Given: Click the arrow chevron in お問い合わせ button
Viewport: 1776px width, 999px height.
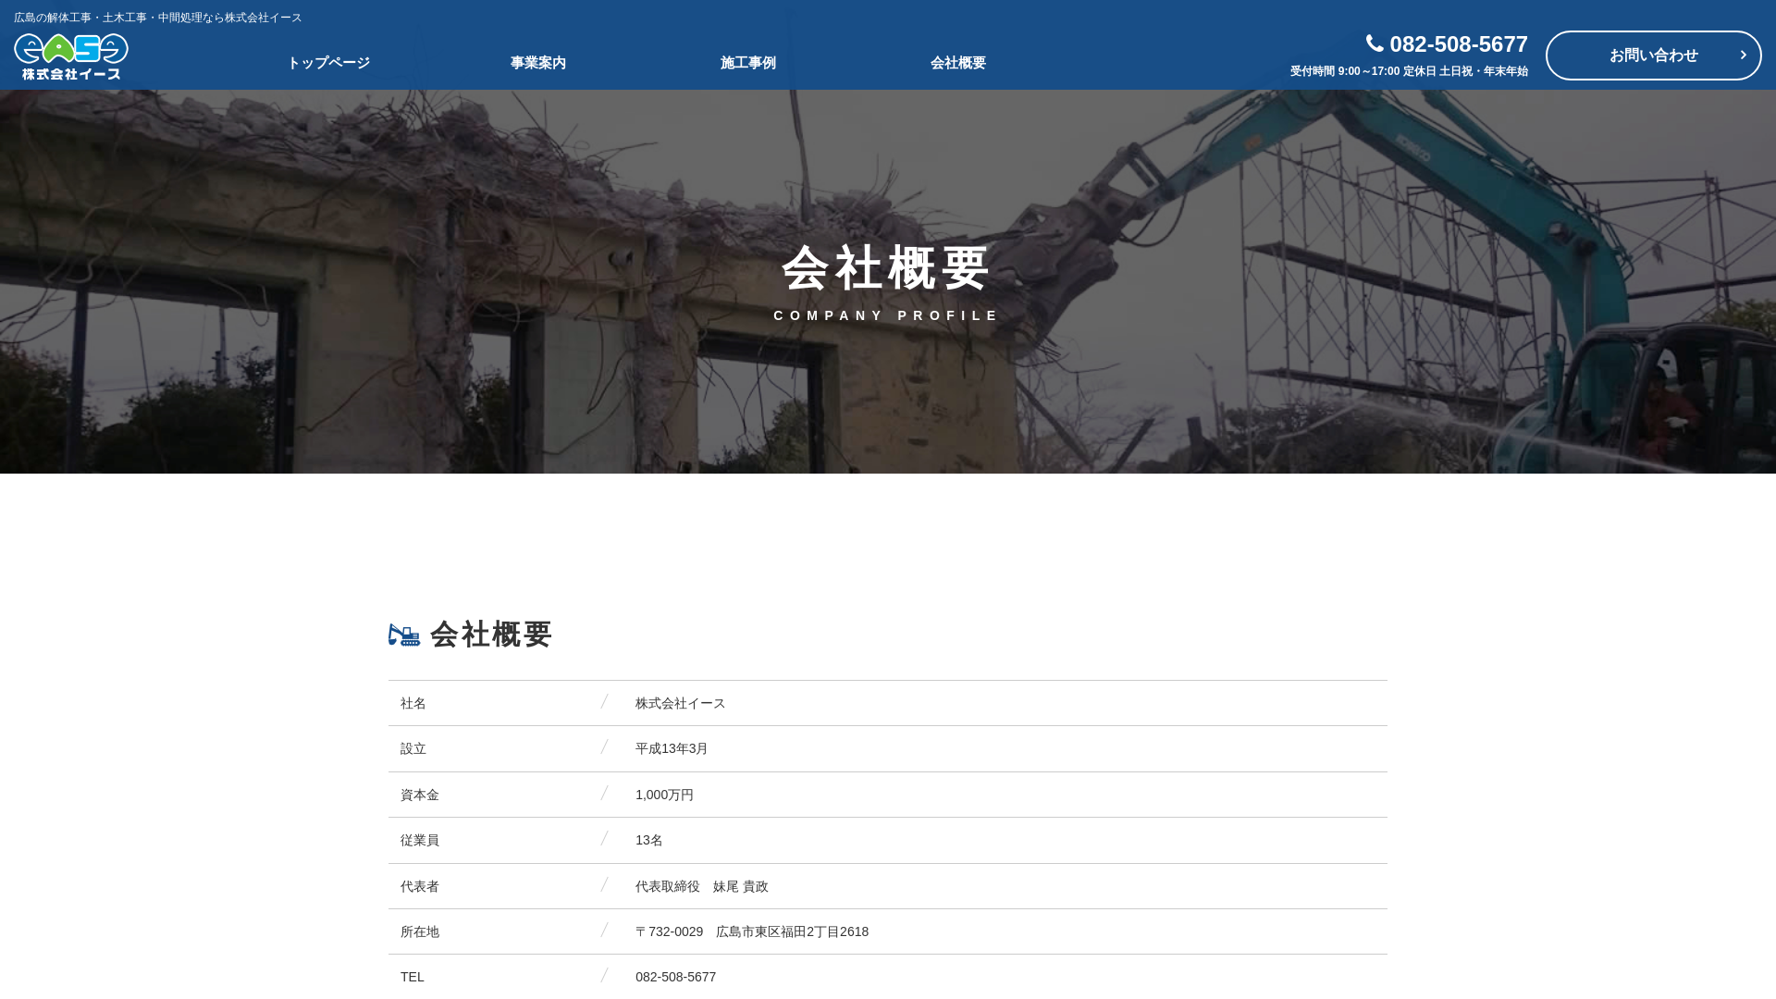Looking at the screenshot, I should click(1743, 55).
